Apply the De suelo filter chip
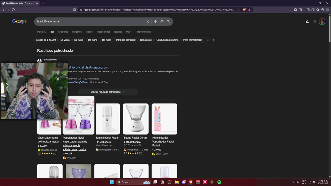Viewport: 331px width, 186px height. coord(79,40)
